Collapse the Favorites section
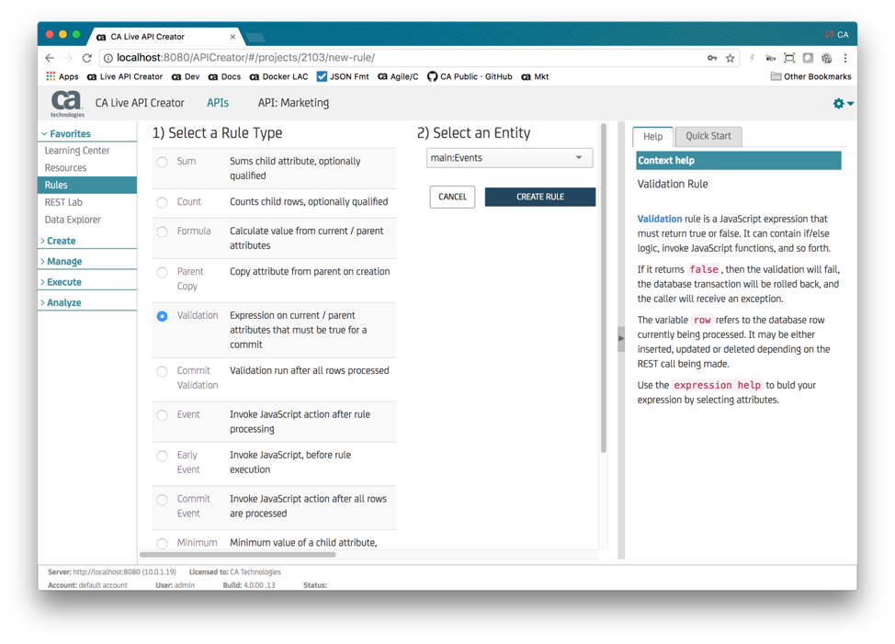 (x=66, y=133)
